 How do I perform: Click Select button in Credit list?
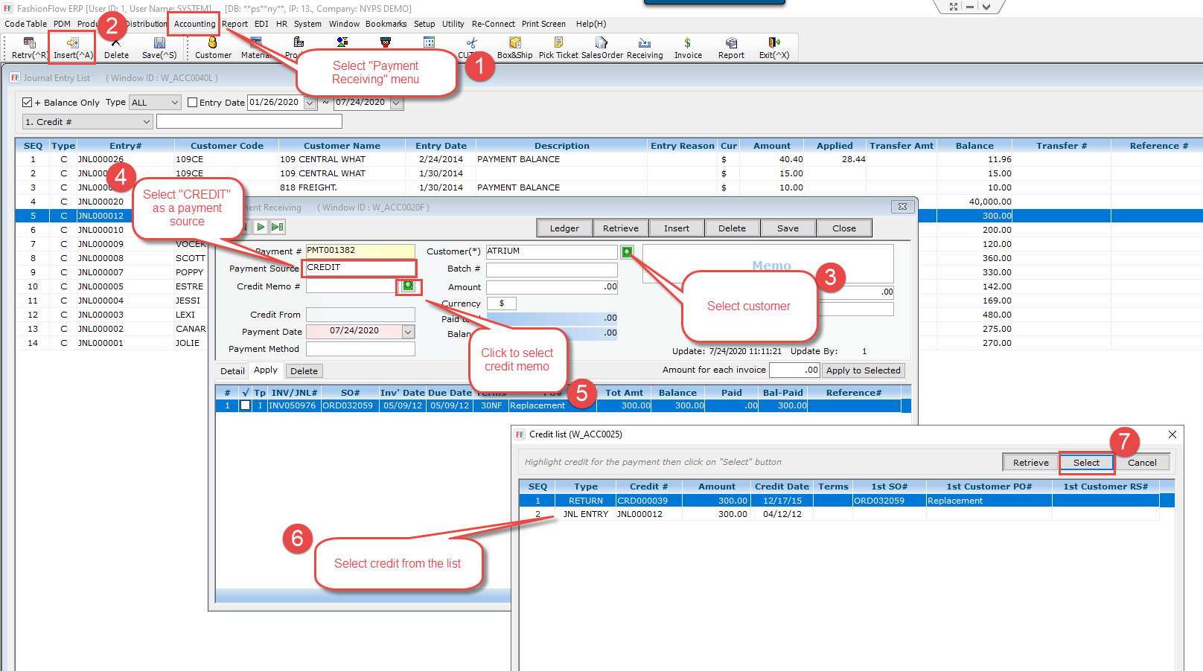pyautogui.click(x=1086, y=463)
